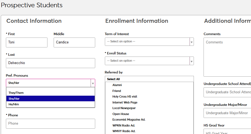Image resolution: width=251 pixels, height=134 pixels.
Task: Click the Phone input field
Action: click(x=50, y=124)
